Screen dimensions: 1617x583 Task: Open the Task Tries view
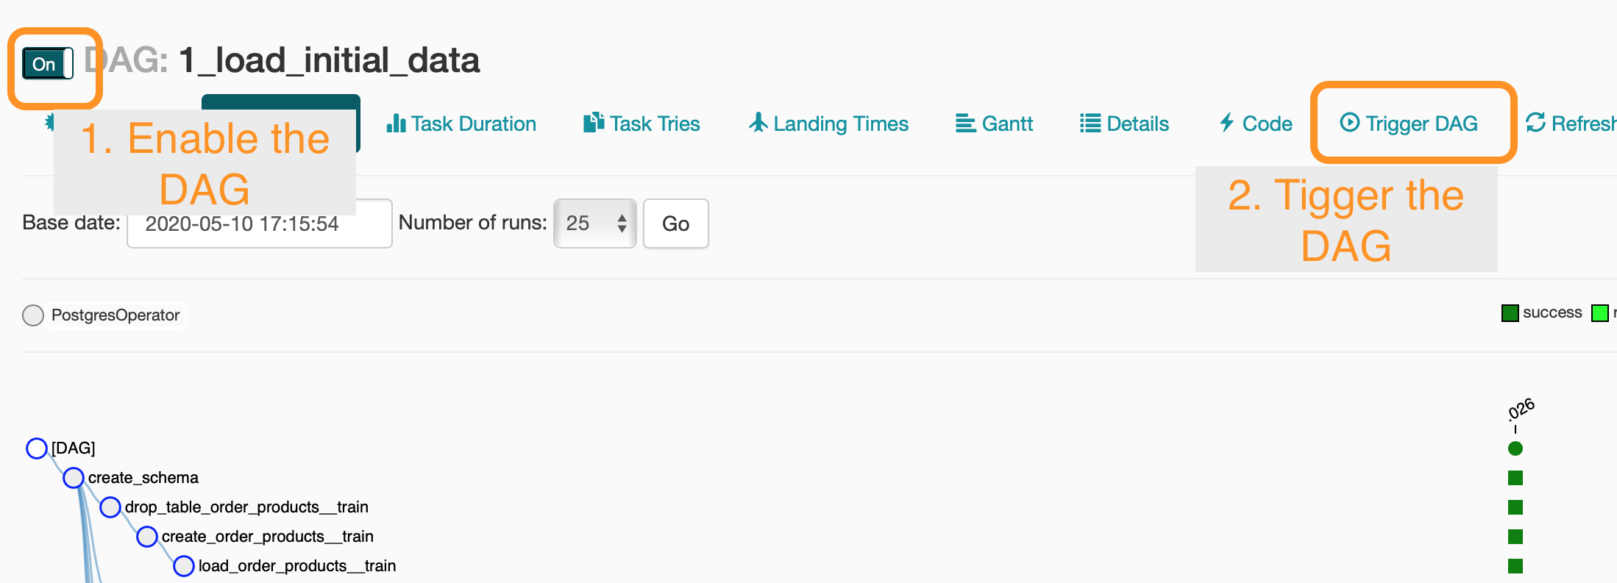(x=642, y=124)
